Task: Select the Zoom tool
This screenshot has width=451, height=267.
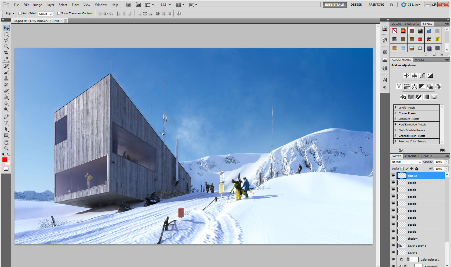Action: click(6, 148)
